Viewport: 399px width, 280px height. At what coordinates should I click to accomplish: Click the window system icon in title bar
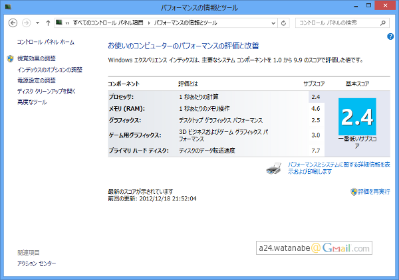tap(8, 7)
